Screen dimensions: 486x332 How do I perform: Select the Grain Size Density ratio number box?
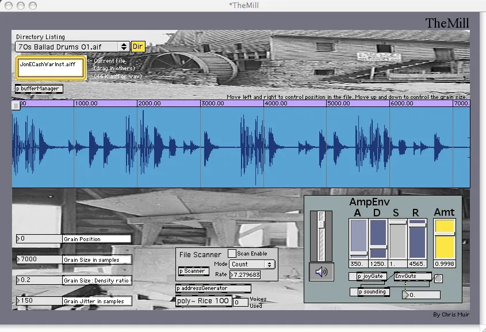pyautogui.click(x=39, y=280)
